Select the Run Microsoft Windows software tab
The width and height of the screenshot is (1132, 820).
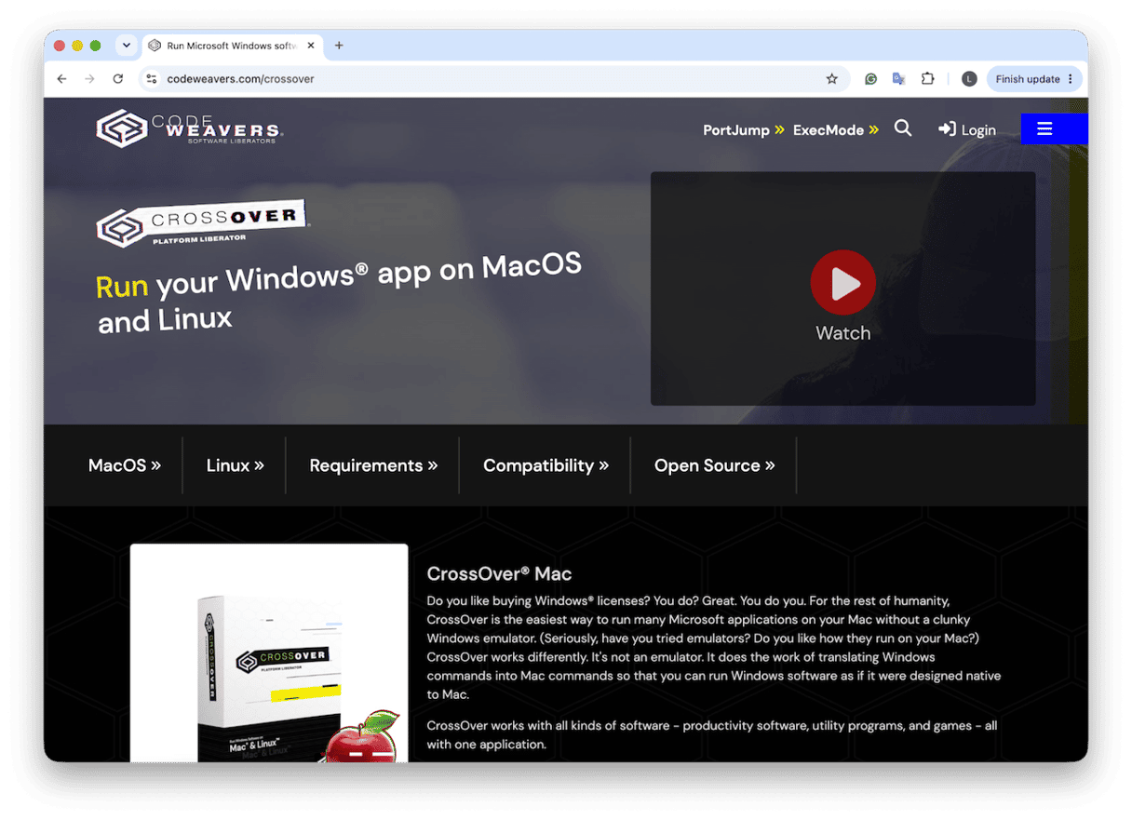pos(233,45)
